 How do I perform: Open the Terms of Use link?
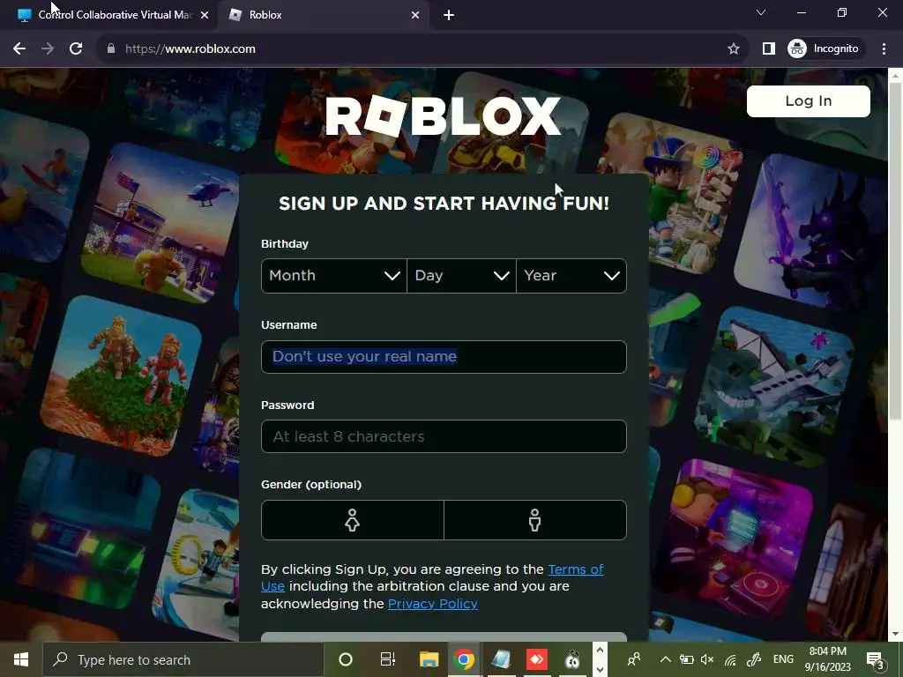click(575, 569)
